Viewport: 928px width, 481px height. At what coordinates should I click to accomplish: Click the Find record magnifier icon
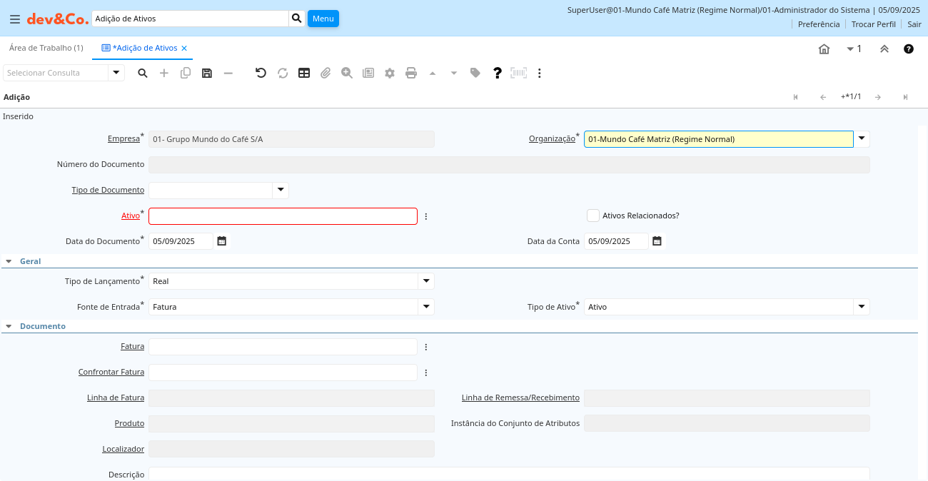tap(143, 73)
